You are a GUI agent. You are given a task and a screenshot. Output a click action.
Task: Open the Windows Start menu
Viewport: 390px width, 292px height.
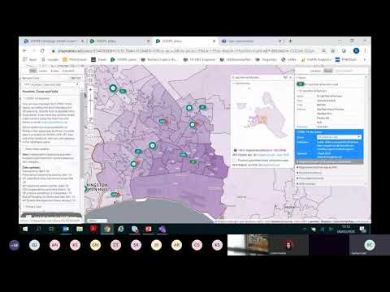tap(25, 230)
